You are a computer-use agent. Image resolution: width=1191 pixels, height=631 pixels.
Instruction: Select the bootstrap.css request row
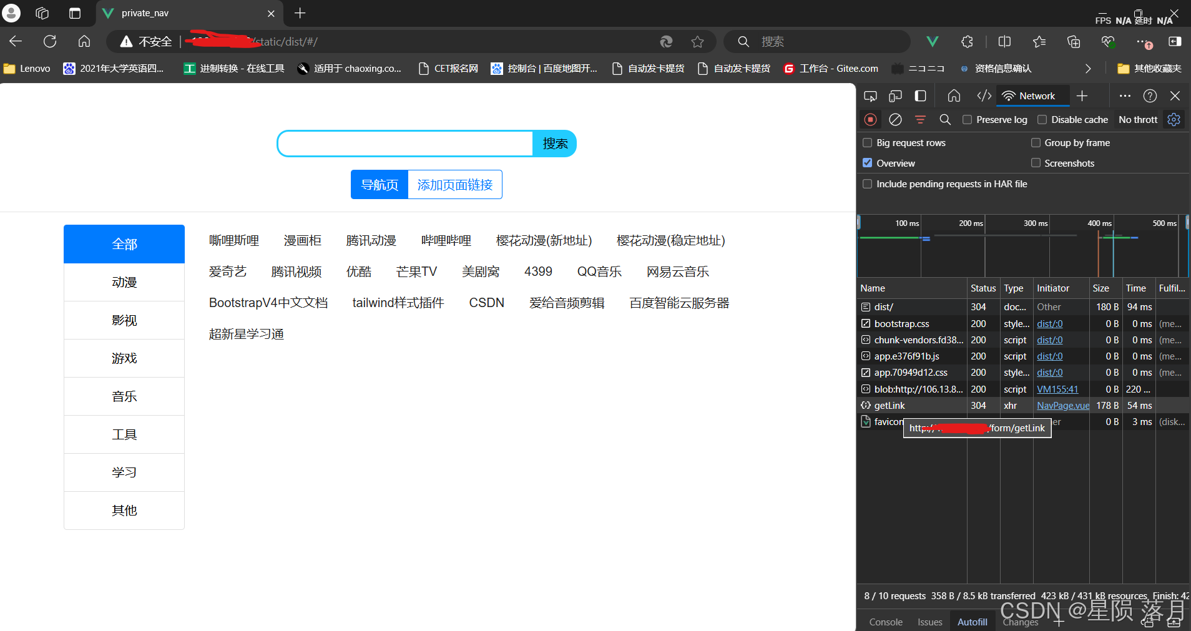pyautogui.click(x=1022, y=324)
